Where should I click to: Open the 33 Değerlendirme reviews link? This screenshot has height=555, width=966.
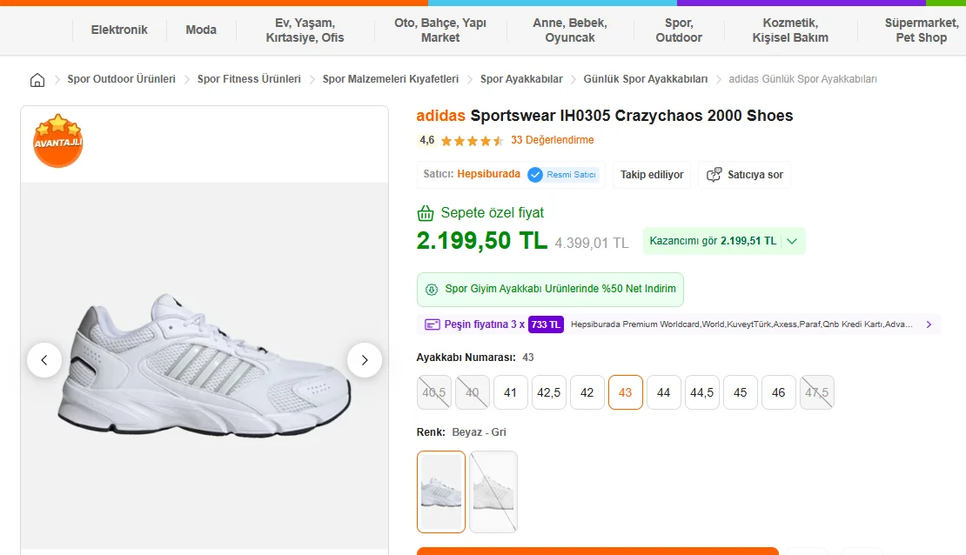[552, 140]
